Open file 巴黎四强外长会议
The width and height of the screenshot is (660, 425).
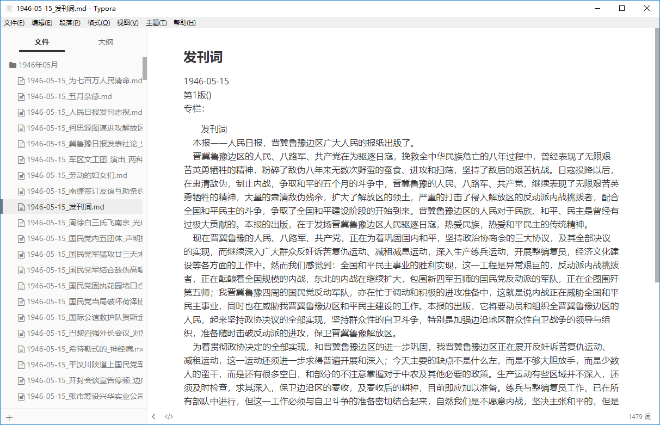coord(80,333)
